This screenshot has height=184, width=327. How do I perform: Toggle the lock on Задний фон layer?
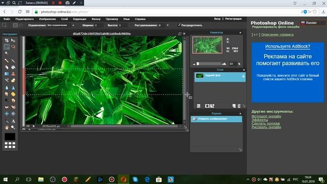(243, 76)
